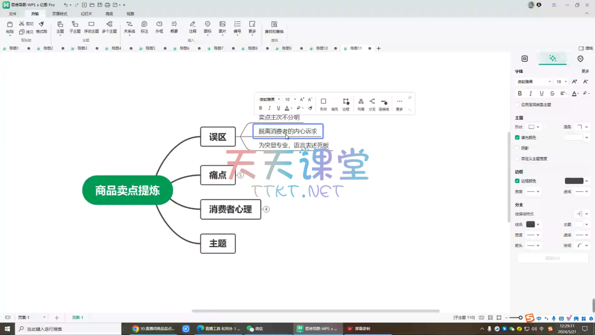Screen dimensions: 595x335
Task: Click the 图片 insert picture icon
Action: pyautogui.click(x=222, y=27)
